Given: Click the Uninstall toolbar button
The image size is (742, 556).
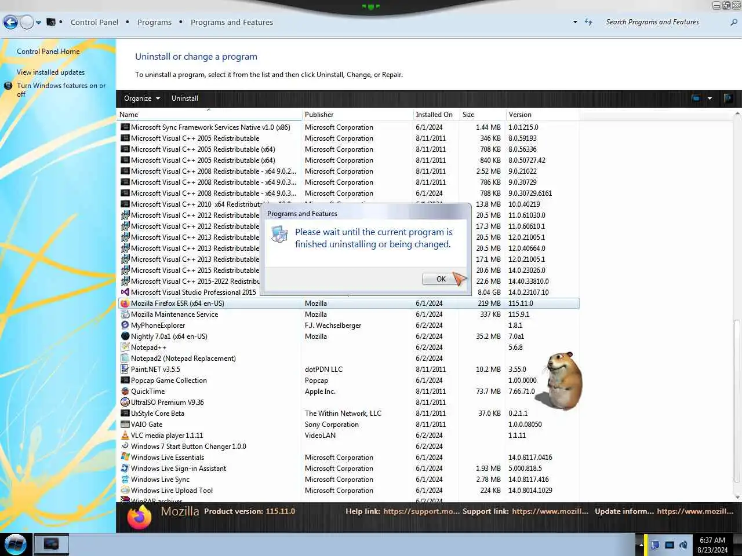Looking at the screenshot, I should (x=185, y=98).
